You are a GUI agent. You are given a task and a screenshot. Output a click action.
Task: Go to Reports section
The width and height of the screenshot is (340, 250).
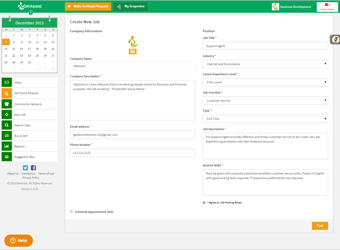pos(29,146)
